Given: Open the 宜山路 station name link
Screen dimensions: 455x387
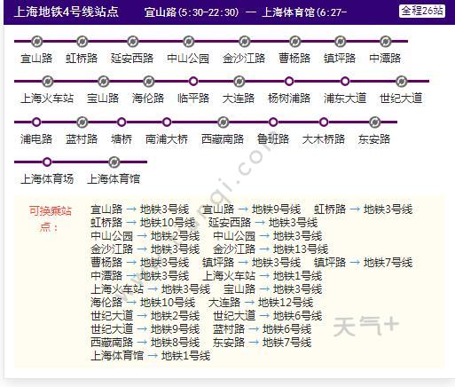Looking at the screenshot, I should pyautogui.click(x=36, y=58).
